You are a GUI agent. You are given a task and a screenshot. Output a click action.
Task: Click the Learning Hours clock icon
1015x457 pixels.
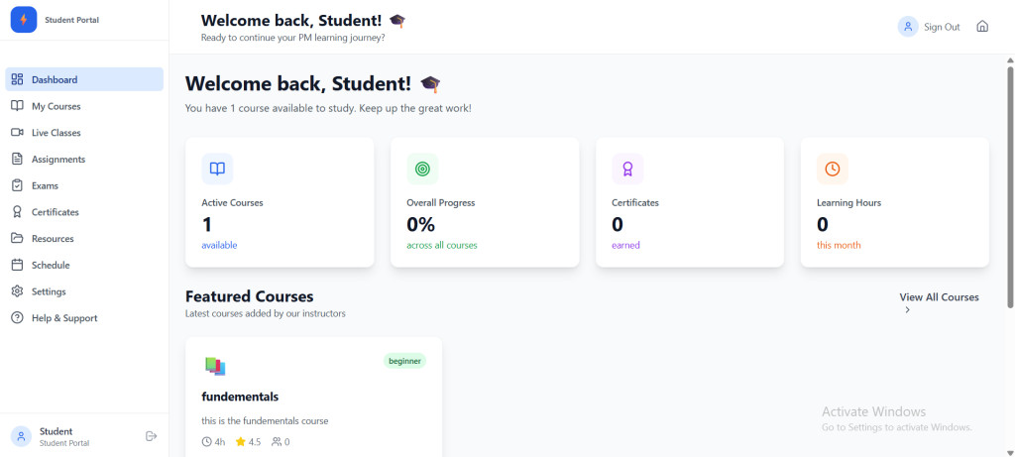pyautogui.click(x=833, y=170)
